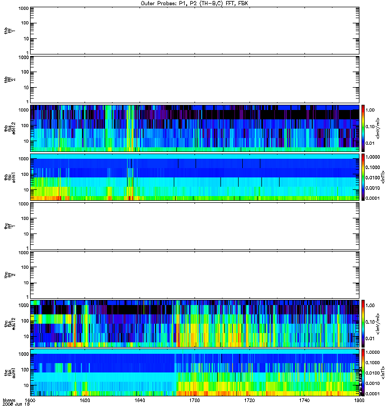Select the 'thb fbk scm1' y-axis label

click(x=9, y=177)
